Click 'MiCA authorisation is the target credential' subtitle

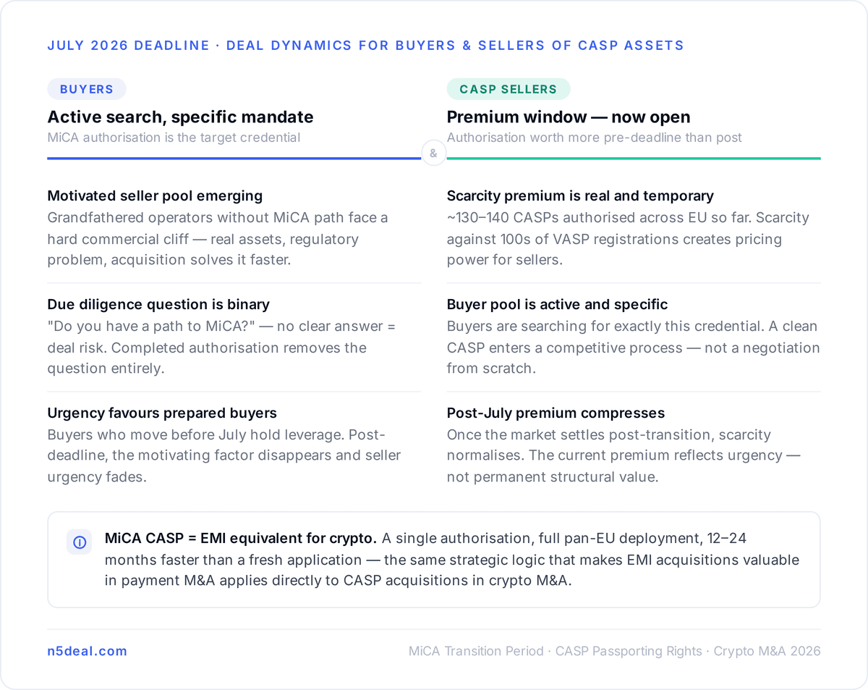(x=174, y=138)
